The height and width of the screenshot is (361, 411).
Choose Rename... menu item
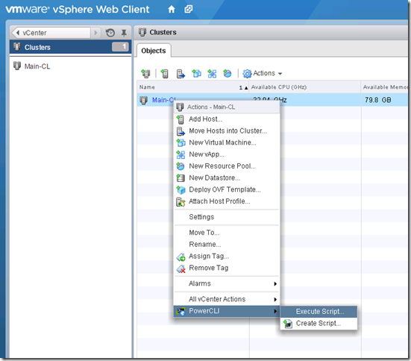point(227,245)
